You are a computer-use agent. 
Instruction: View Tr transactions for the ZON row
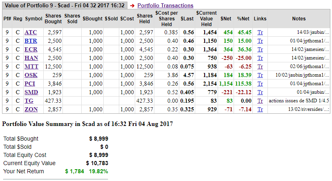click(x=260, y=109)
